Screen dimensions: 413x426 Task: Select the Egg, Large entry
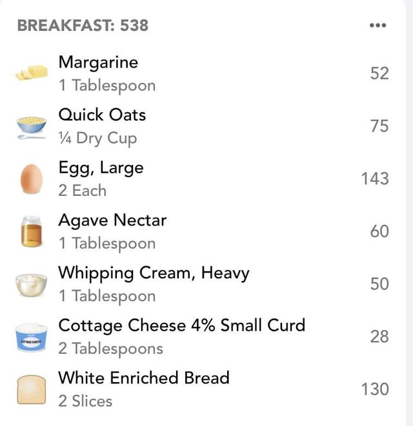203,179
